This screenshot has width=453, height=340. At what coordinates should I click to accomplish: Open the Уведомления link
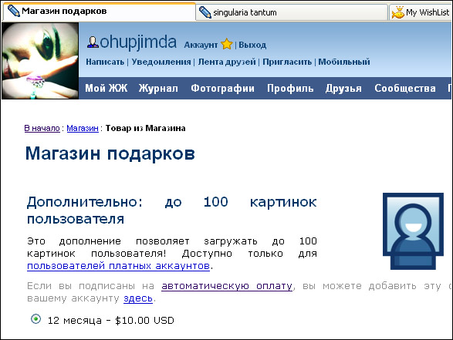(x=161, y=62)
